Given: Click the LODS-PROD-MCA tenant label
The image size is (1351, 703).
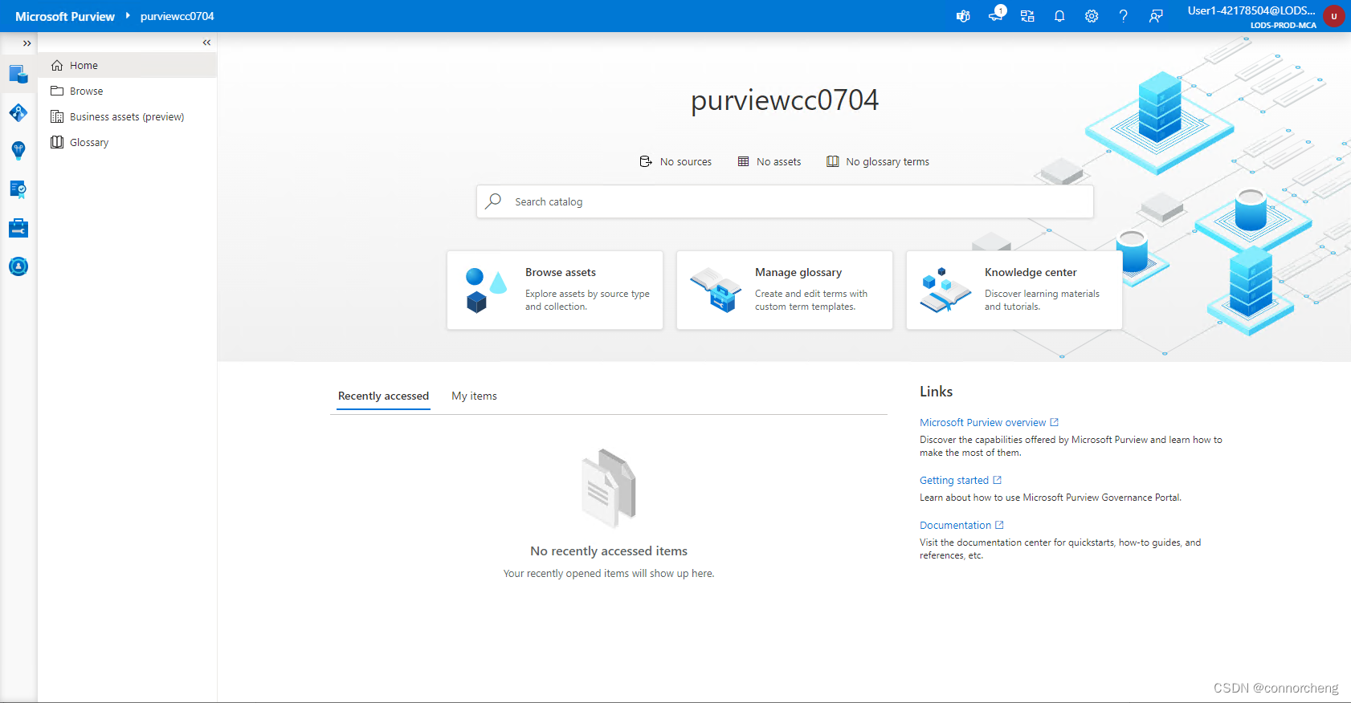Looking at the screenshot, I should (1284, 25).
